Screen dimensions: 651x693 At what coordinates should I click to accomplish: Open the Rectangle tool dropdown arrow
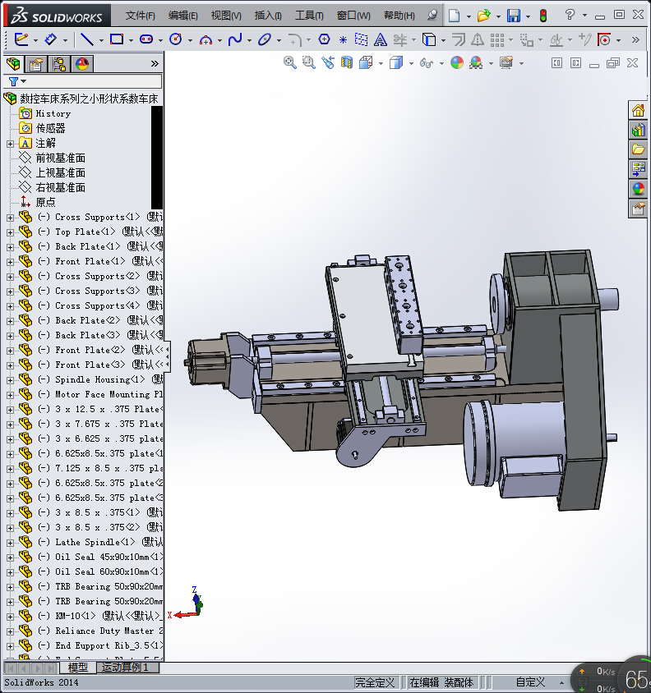131,41
